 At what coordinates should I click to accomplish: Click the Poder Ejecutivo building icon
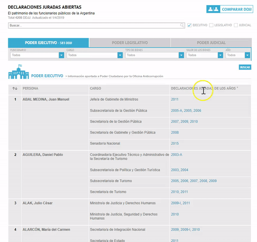click(18, 72)
